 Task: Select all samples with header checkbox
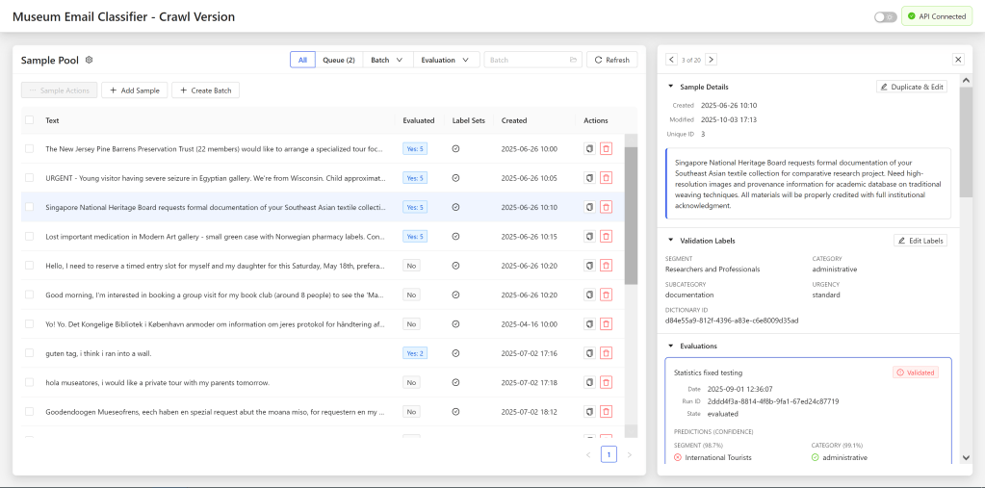coord(30,120)
